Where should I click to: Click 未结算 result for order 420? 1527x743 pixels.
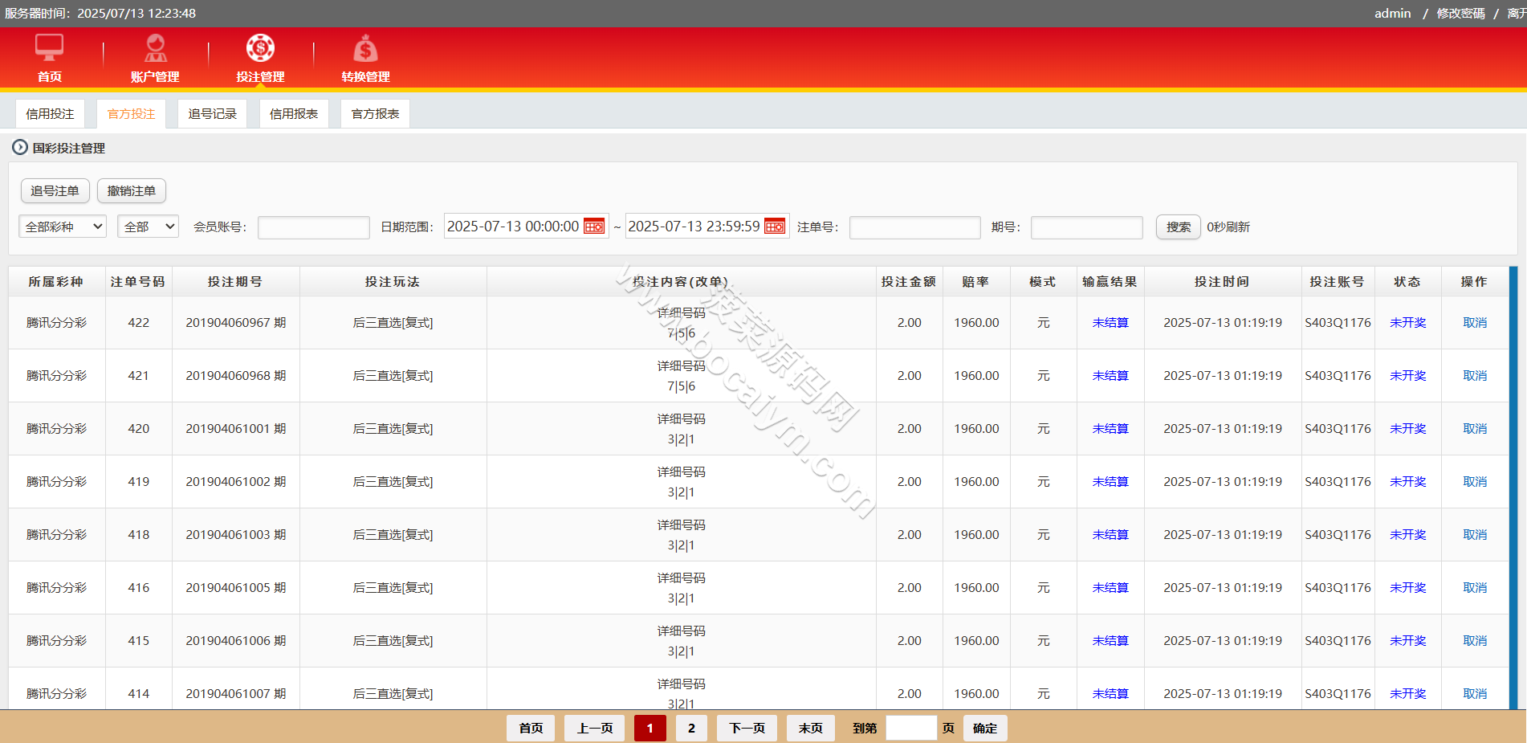[x=1110, y=429]
